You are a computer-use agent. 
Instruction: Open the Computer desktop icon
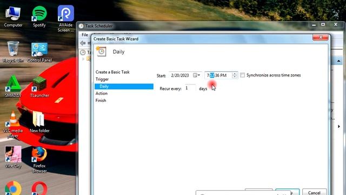click(x=13, y=17)
